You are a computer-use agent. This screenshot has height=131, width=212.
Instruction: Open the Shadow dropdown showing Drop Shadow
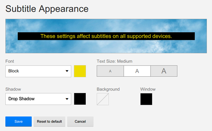pyautogui.click(x=38, y=99)
